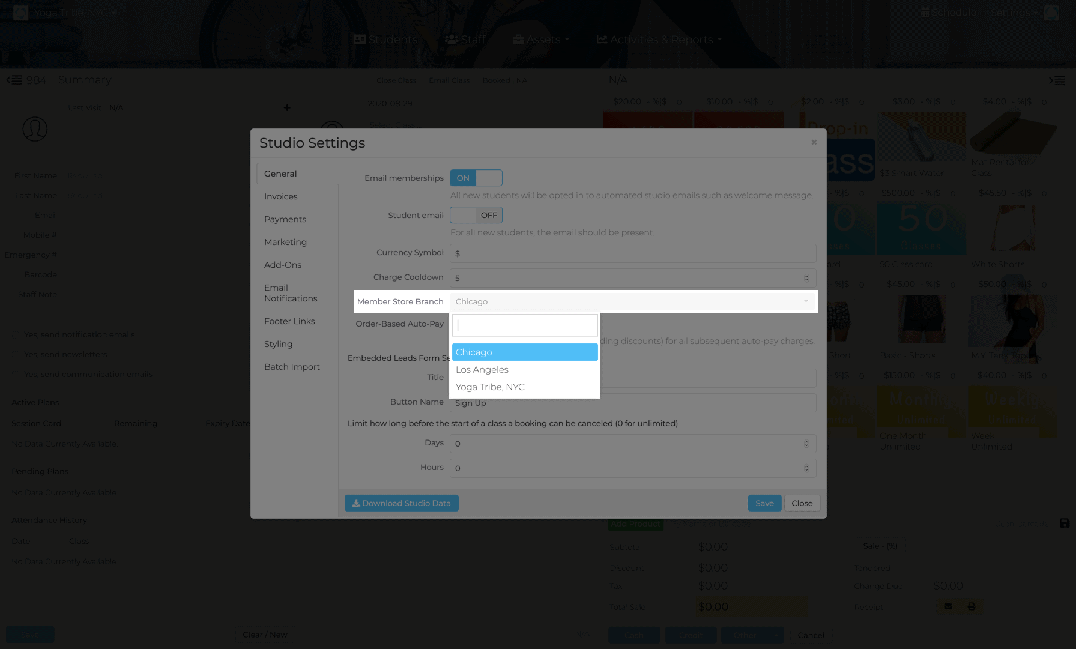The width and height of the screenshot is (1076, 649).
Task: Save the studio settings
Action: [764, 503]
